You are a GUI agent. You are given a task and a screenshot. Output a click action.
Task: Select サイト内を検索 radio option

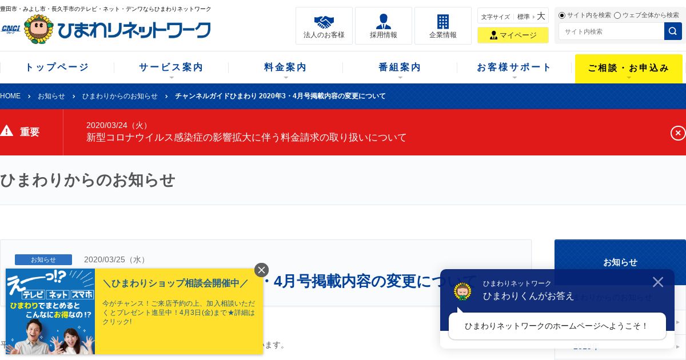(562, 15)
